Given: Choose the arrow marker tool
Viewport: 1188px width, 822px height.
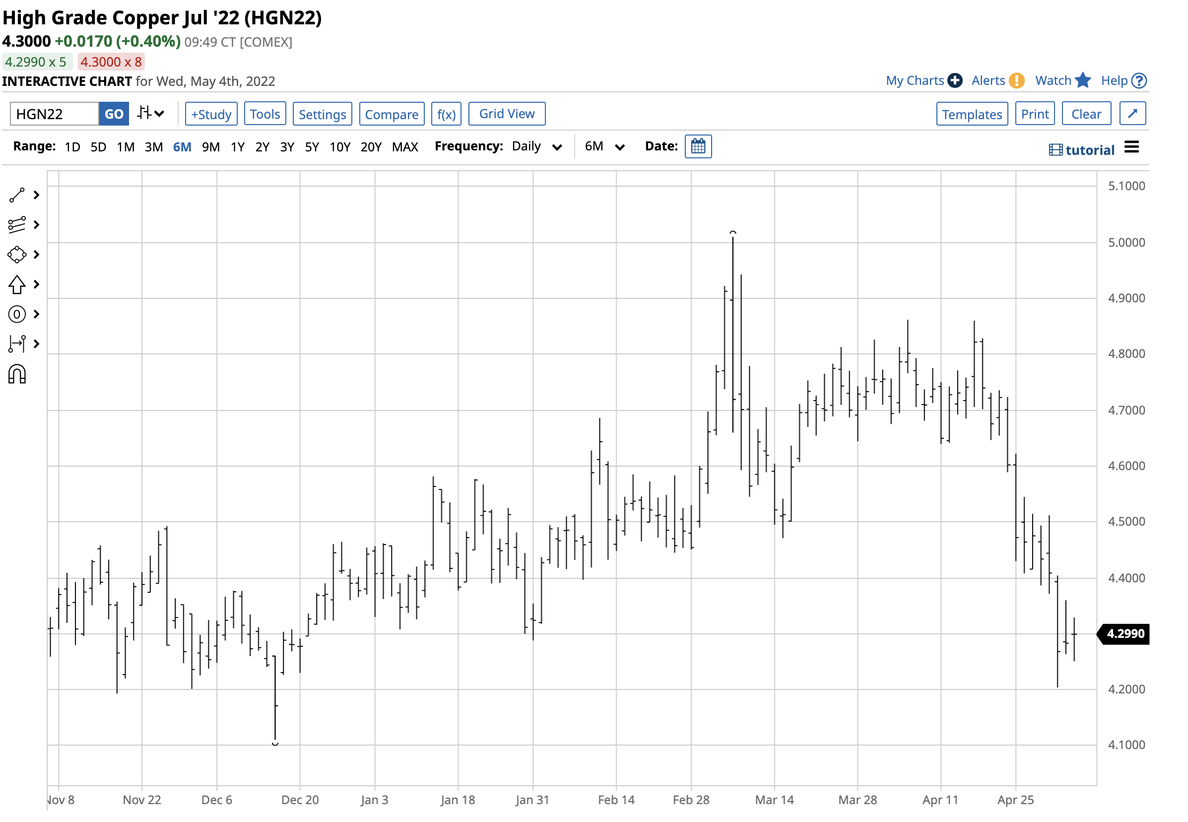Looking at the screenshot, I should [16, 284].
